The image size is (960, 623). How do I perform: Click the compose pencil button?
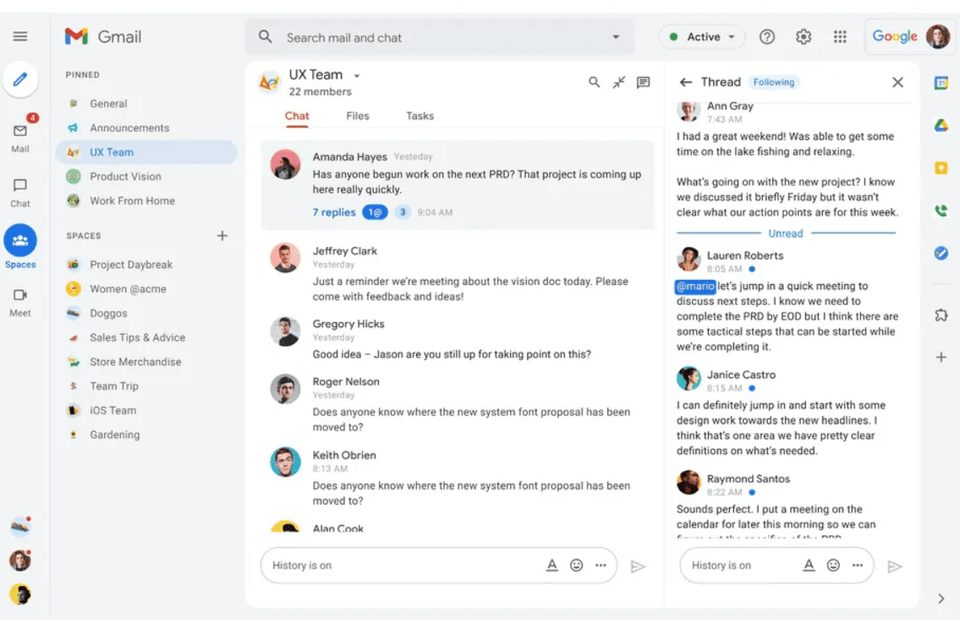(x=20, y=79)
